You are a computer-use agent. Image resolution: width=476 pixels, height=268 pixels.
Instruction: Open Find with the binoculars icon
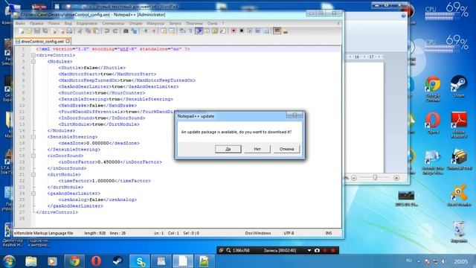(126, 31)
